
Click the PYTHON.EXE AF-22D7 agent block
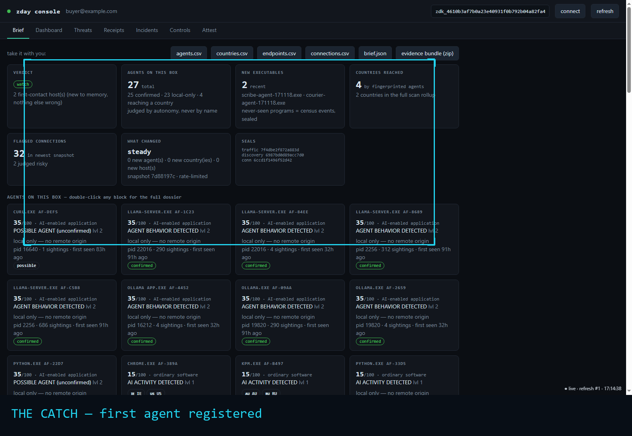click(x=62, y=375)
